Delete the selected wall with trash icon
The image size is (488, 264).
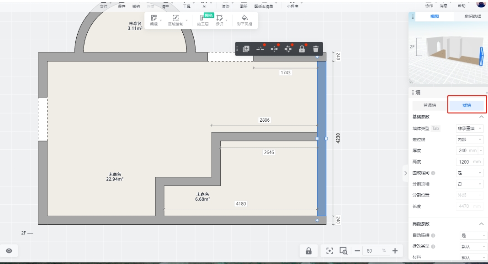pos(316,49)
